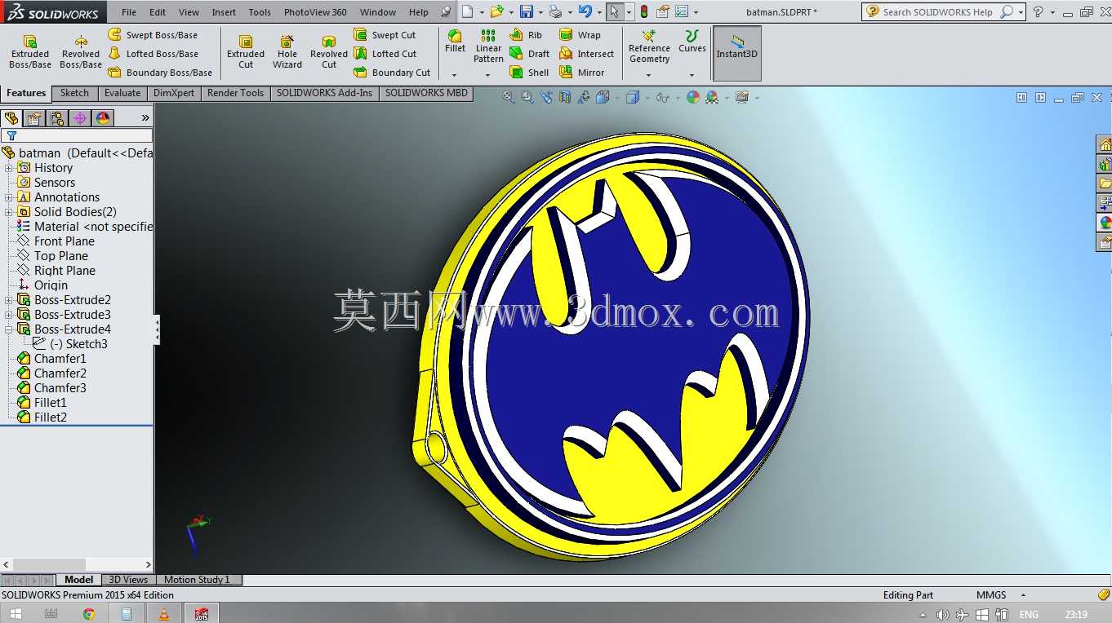Open the Reference Geometry tool
Image resolution: width=1112 pixels, height=623 pixels.
pos(649,46)
